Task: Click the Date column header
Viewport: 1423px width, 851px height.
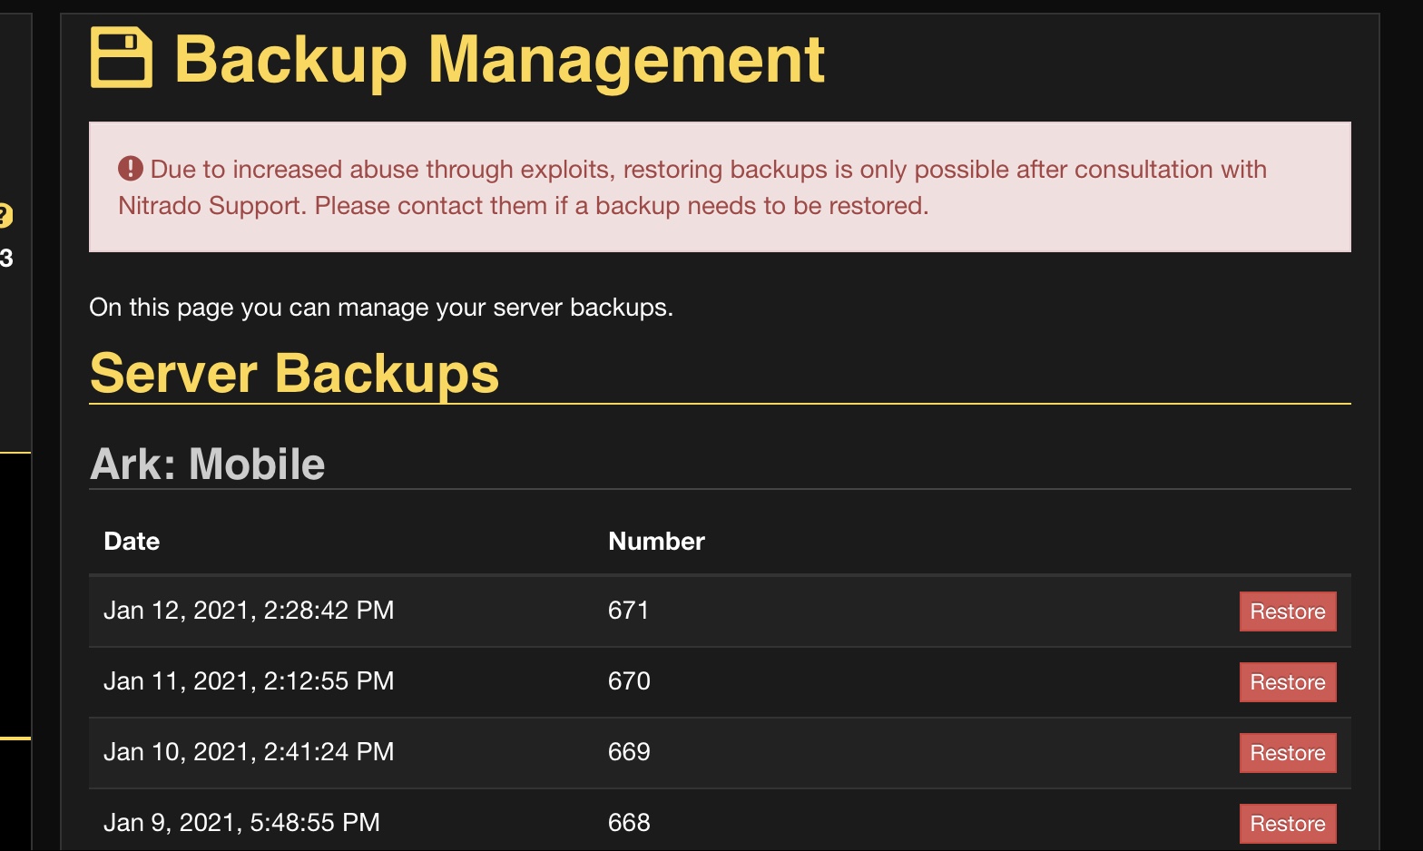Action: click(x=132, y=542)
